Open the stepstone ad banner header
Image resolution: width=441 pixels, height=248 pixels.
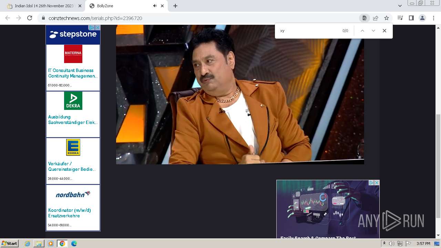[x=73, y=34]
